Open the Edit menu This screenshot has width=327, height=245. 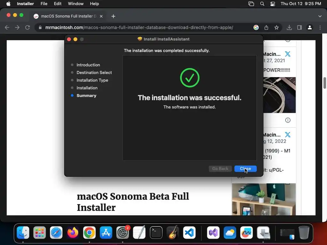(x=57, y=4)
